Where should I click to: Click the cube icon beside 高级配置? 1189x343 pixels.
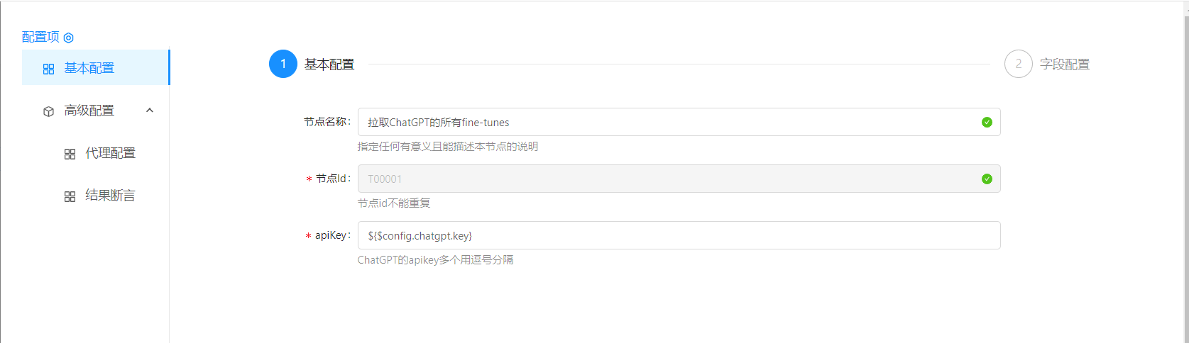[x=48, y=111]
